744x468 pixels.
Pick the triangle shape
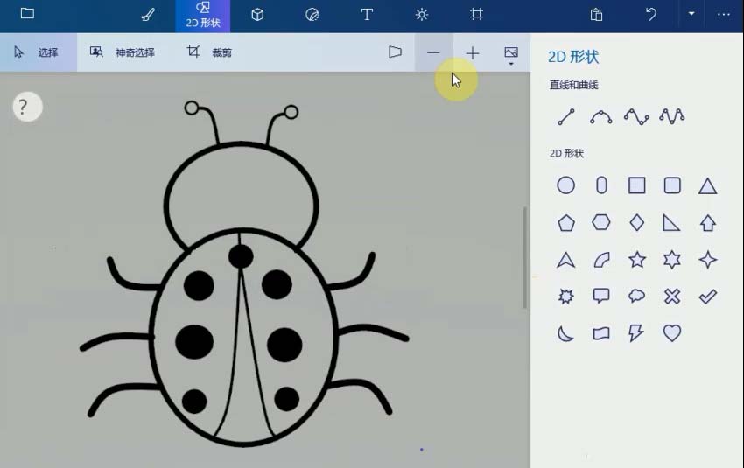[707, 185]
